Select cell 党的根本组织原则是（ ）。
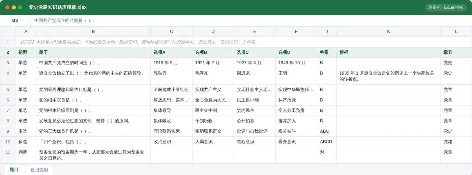The height and width of the screenshot is (175, 472). pyautogui.click(x=93, y=111)
